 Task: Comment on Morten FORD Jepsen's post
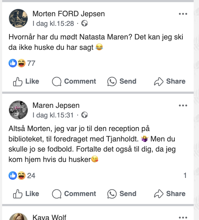click(x=74, y=82)
